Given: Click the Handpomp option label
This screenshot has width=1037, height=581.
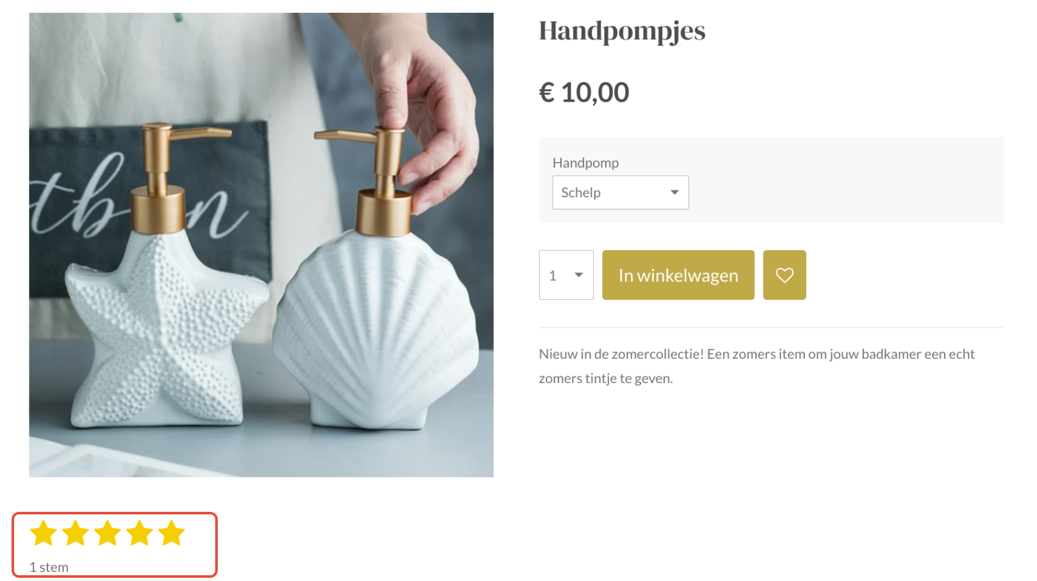Looking at the screenshot, I should [x=585, y=163].
